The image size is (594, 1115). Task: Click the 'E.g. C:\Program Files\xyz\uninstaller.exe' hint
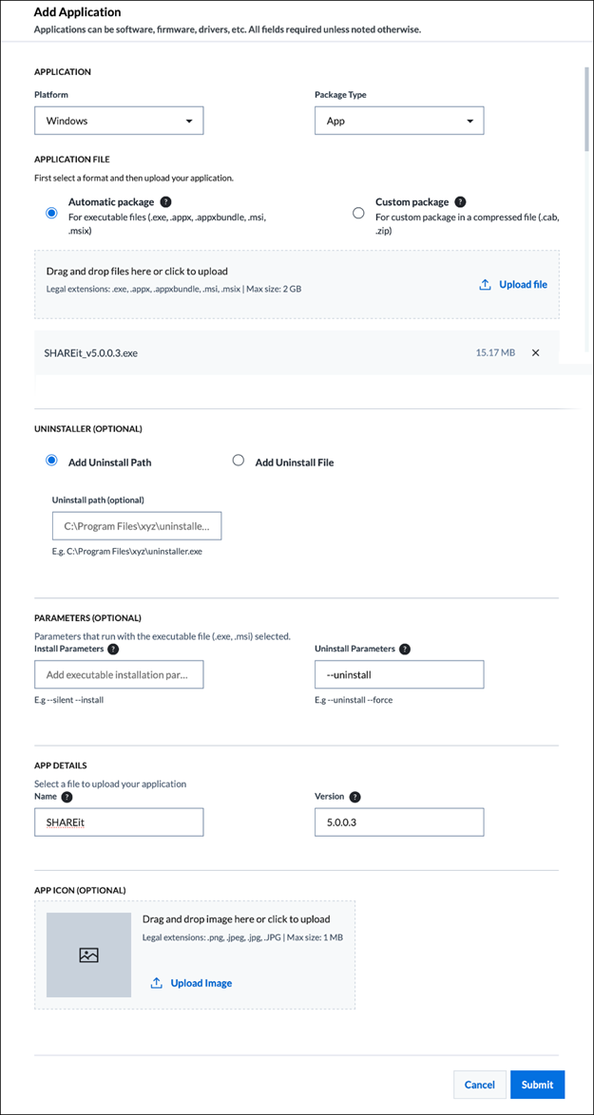(127, 552)
